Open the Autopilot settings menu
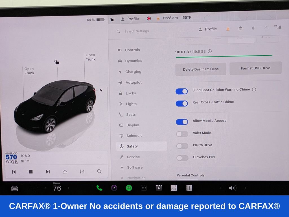 [130, 83]
